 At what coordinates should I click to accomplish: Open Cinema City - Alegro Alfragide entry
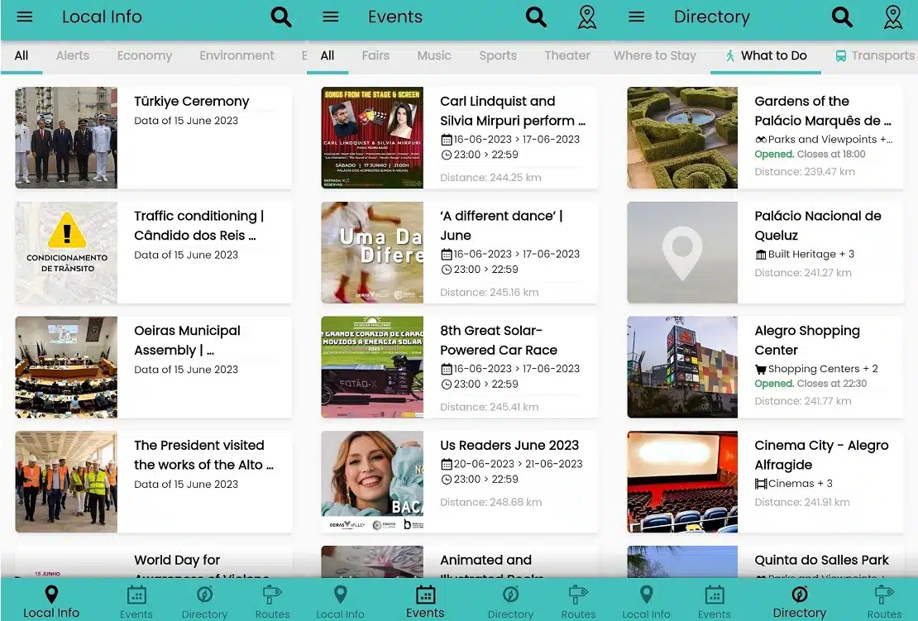pos(766,482)
